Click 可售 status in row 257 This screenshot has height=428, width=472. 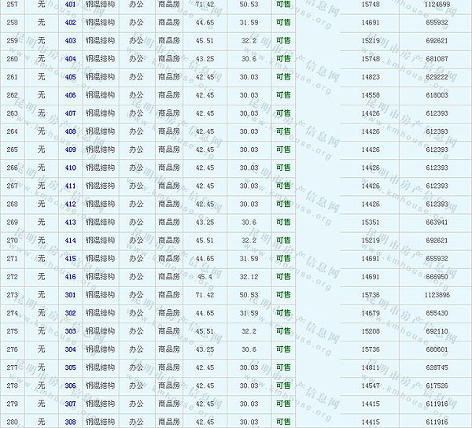(x=283, y=5)
